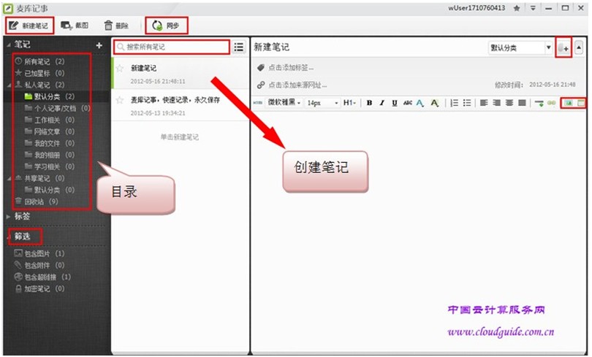The width and height of the screenshot is (592, 357).
Task: Pick the font color (blue A)
Action: click(x=420, y=103)
